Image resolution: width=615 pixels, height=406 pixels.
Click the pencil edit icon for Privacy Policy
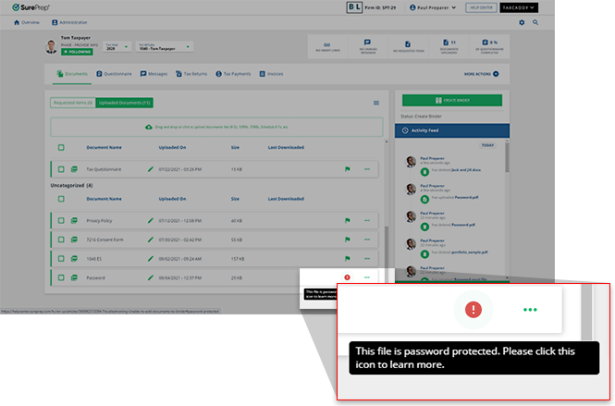coord(150,220)
